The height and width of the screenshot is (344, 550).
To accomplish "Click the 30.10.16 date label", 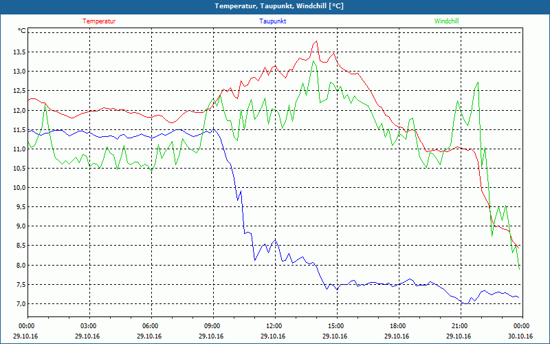I will click(x=520, y=336).
